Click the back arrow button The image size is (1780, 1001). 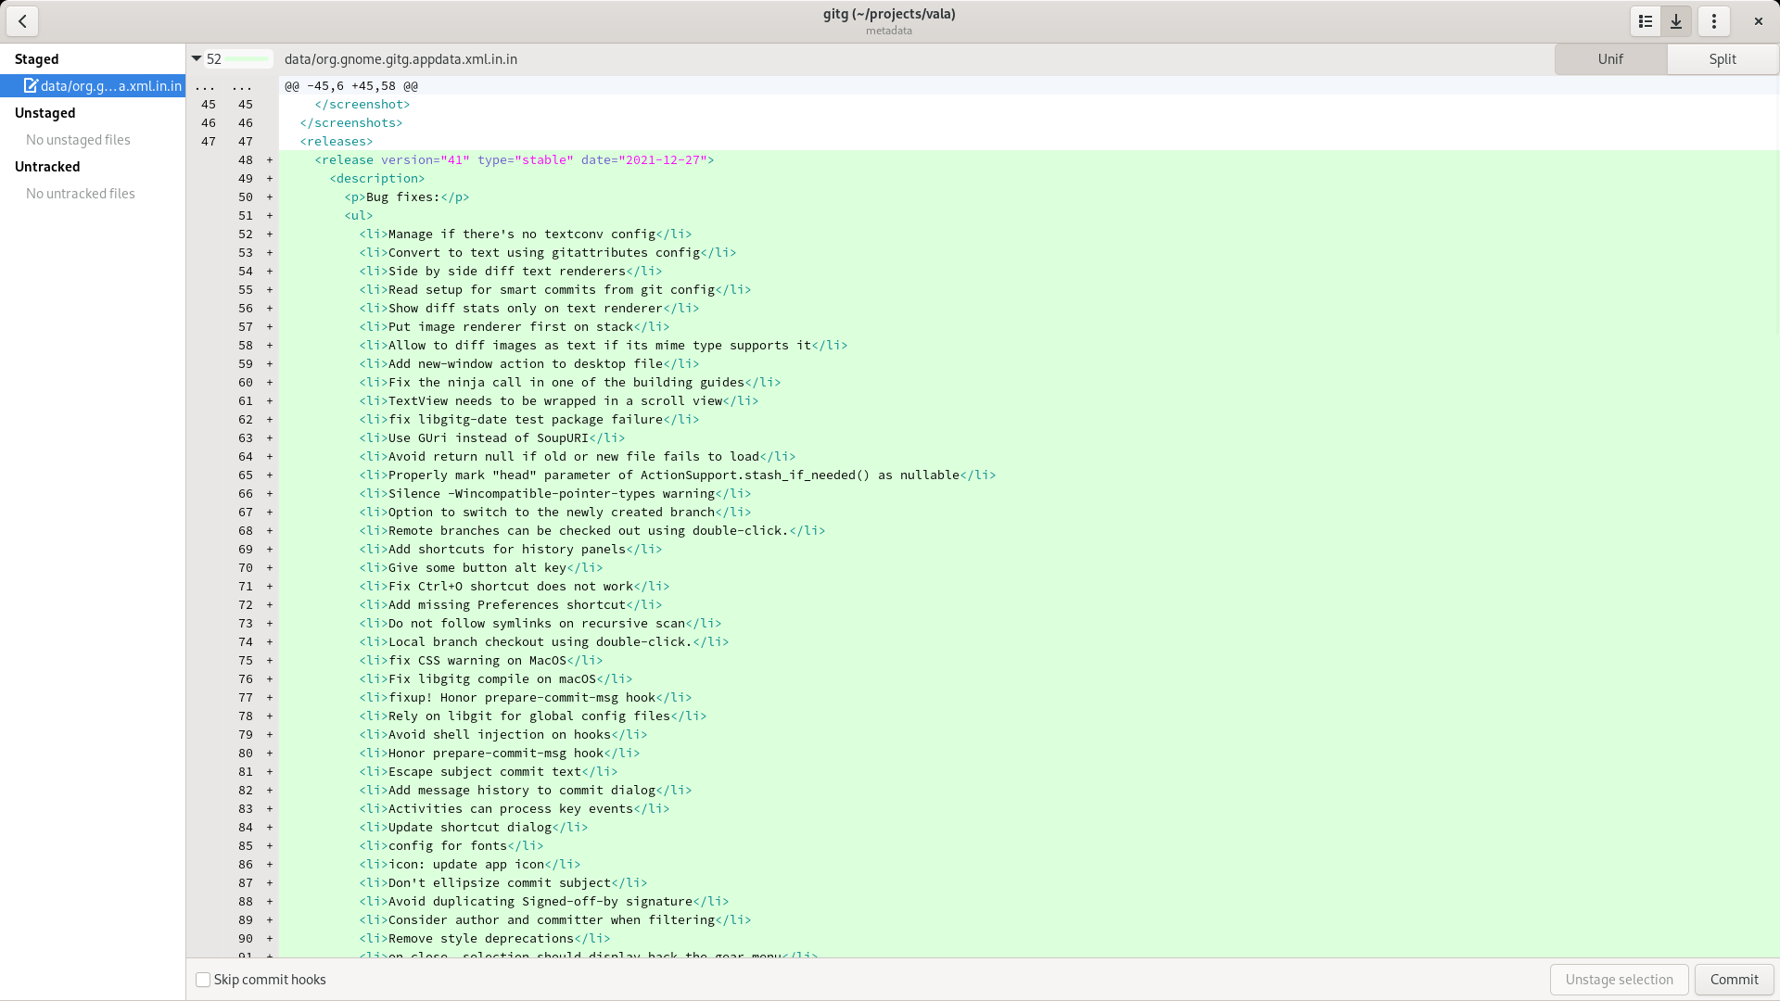coord(22,20)
